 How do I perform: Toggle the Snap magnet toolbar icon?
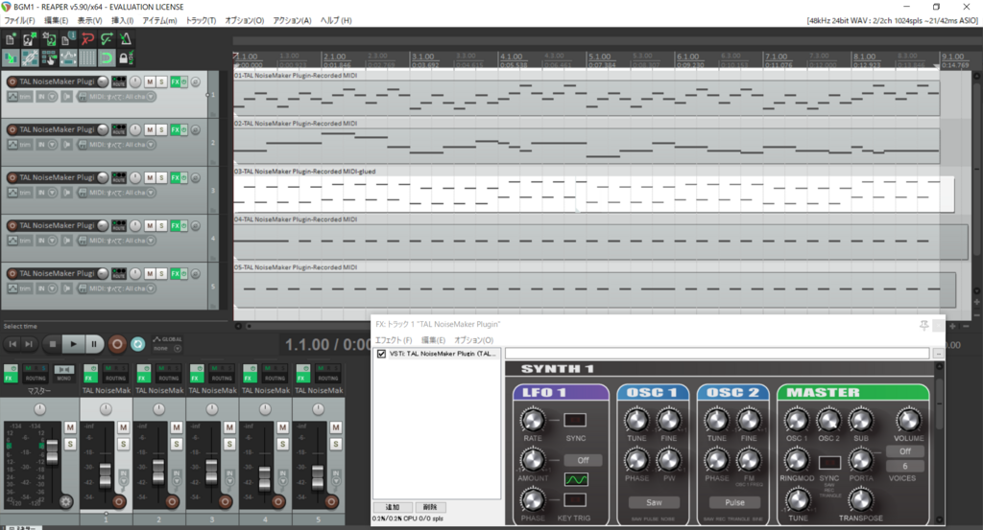click(107, 58)
